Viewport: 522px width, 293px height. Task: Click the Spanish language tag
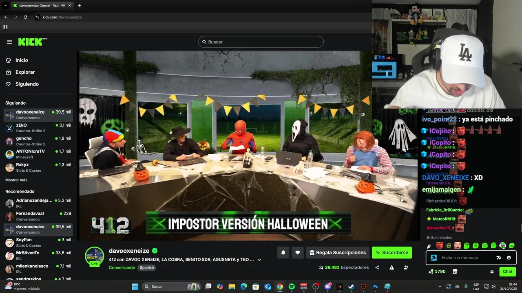tap(147, 268)
